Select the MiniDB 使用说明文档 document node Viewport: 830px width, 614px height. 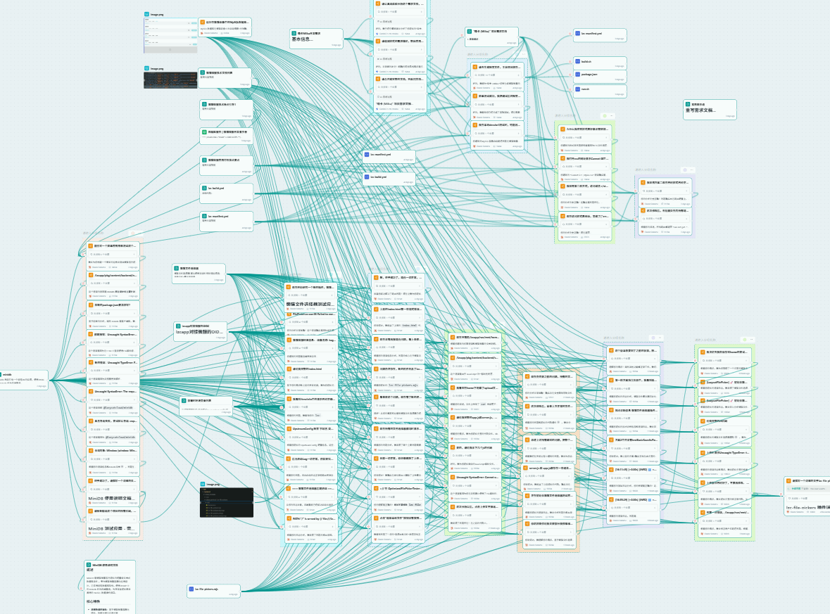point(110,587)
